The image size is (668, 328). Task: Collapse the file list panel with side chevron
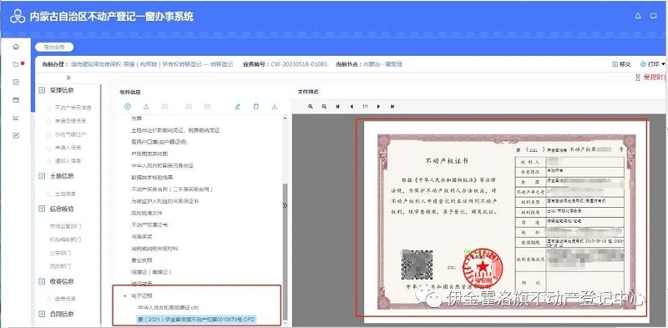coord(285,205)
